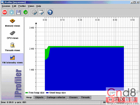Click the 2 MB y-axis label
This screenshot has height=105, width=140.
point(32,49)
